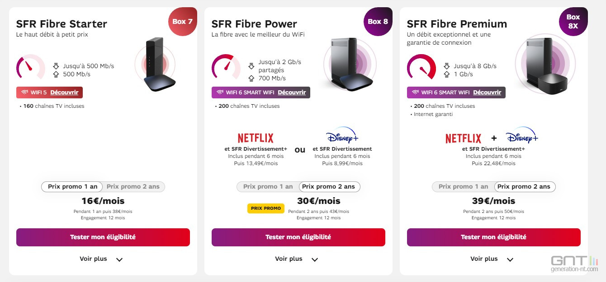606x282 pixels.
Task: Open the Découvrir link in the Premium WiFi badge
Action: (488, 92)
